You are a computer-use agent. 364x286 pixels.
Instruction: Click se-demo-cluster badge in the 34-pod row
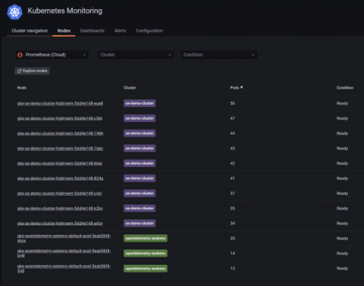click(140, 223)
